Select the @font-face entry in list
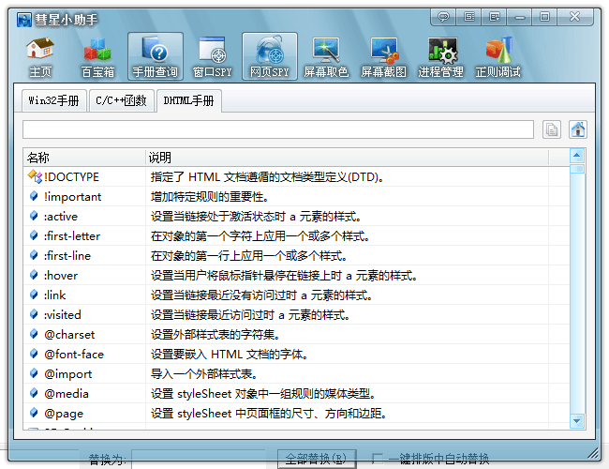This screenshot has height=469, width=609. (74, 354)
